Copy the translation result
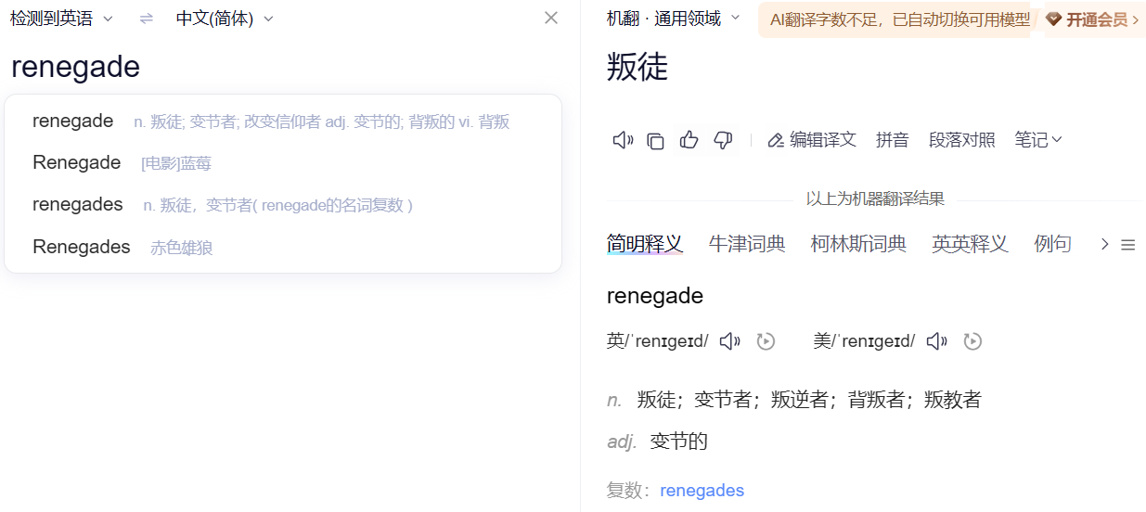 tap(655, 140)
